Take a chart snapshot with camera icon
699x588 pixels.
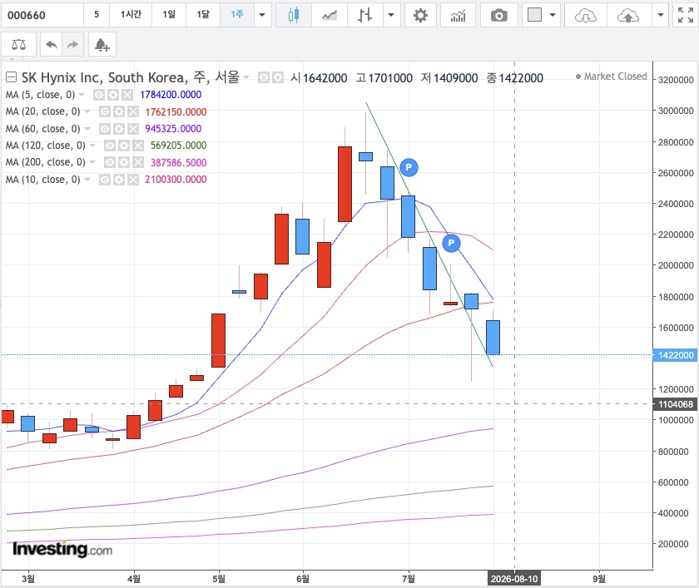(498, 15)
